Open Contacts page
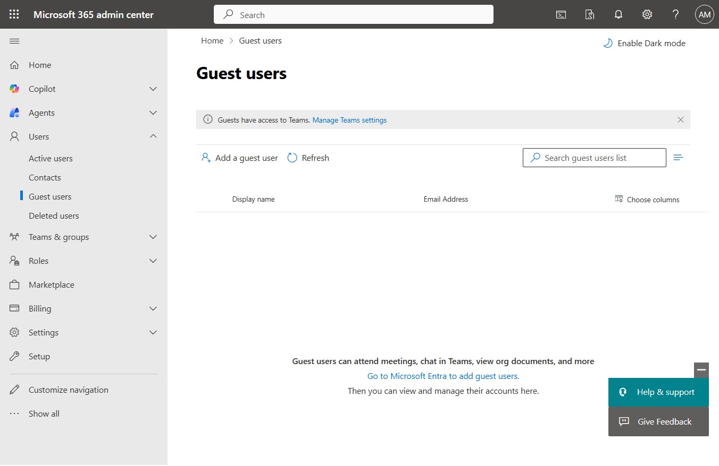 click(45, 178)
